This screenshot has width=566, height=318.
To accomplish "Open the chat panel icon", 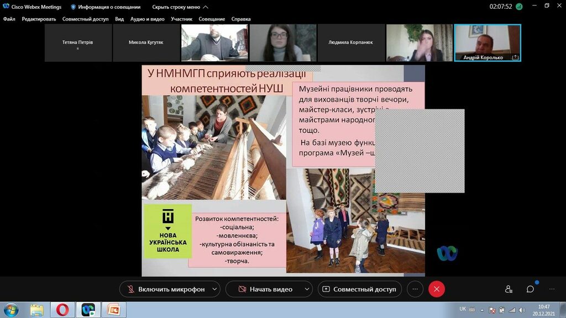I will (530, 289).
